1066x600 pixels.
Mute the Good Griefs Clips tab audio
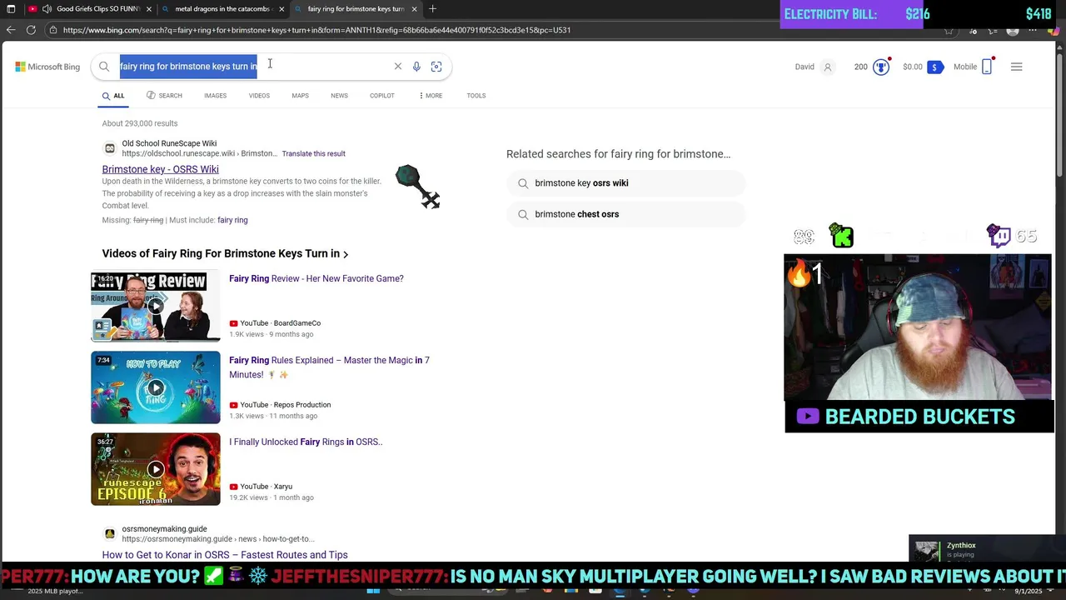pos(47,9)
